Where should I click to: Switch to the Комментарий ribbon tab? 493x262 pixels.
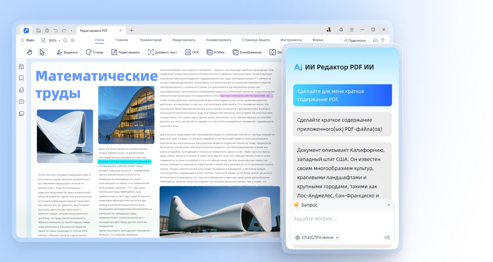tap(150, 40)
